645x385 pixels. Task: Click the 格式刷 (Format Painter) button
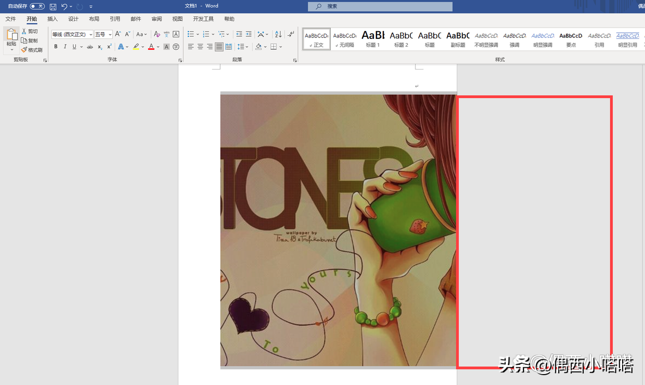pyautogui.click(x=32, y=50)
